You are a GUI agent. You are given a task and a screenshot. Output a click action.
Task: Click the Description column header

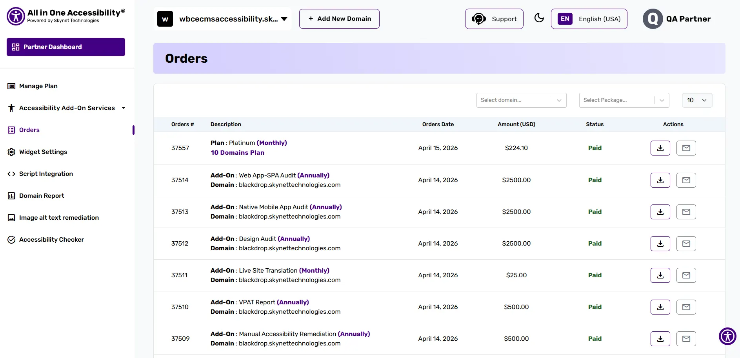pyautogui.click(x=226, y=124)
